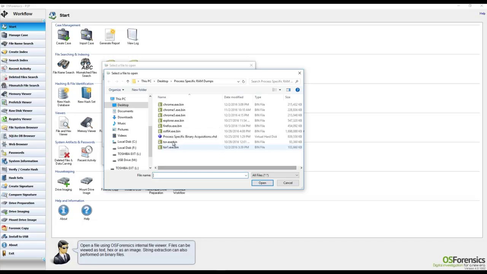The width and height of the screenshot is (487, 274).
Task: Open File and Hex Viewer icon
Action: (64, 126)
